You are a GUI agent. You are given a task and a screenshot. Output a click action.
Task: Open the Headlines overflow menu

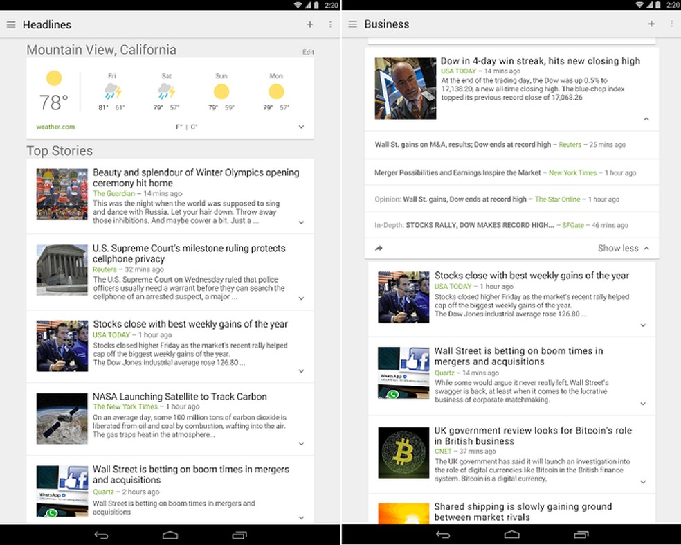click(329, 24)
